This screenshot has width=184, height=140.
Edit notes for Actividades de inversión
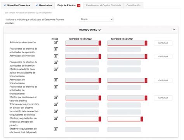56,56
